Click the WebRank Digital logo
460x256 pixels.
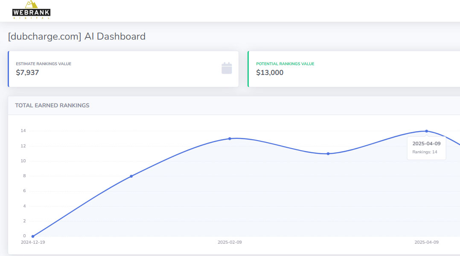[x=31, y=10]
